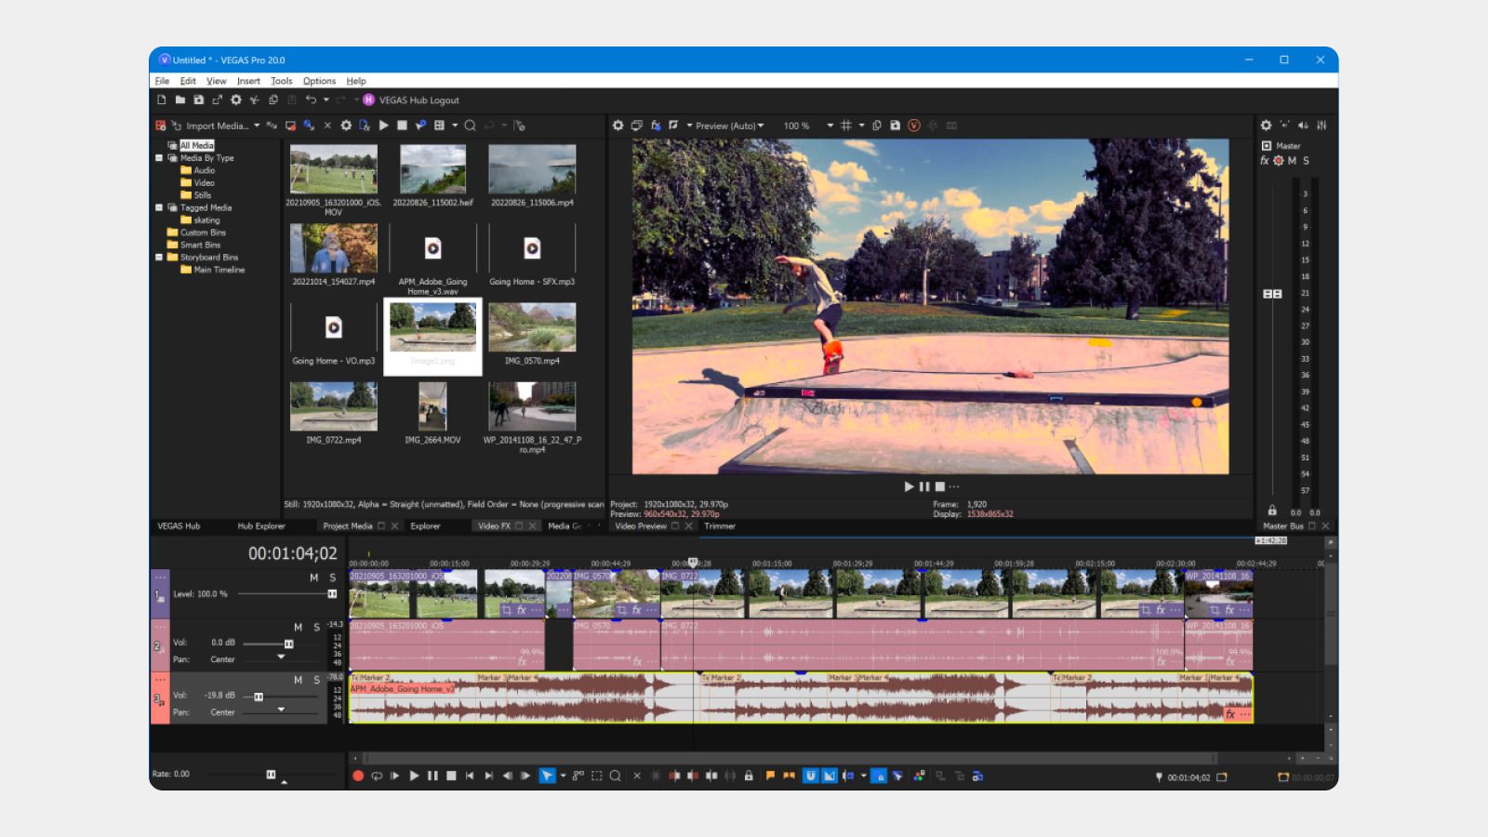Collapse the Tagged Media tree node
1488x837 pixels.
click(x=159, y=207)
